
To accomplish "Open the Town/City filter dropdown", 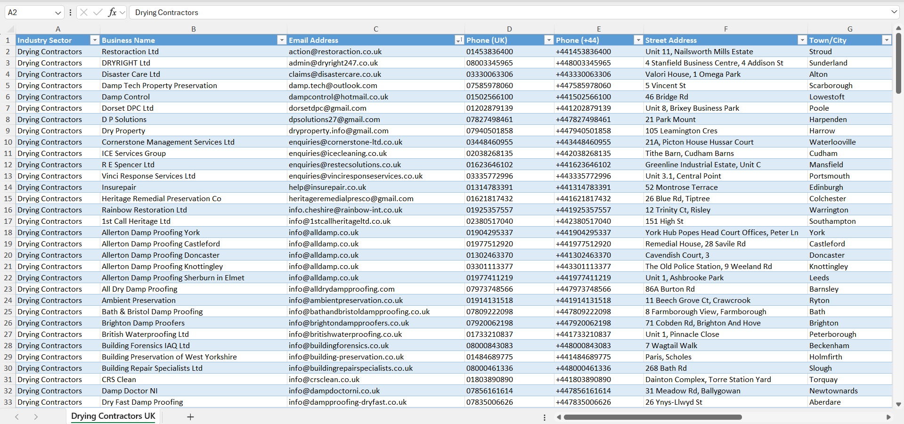I will pos(887,40).
